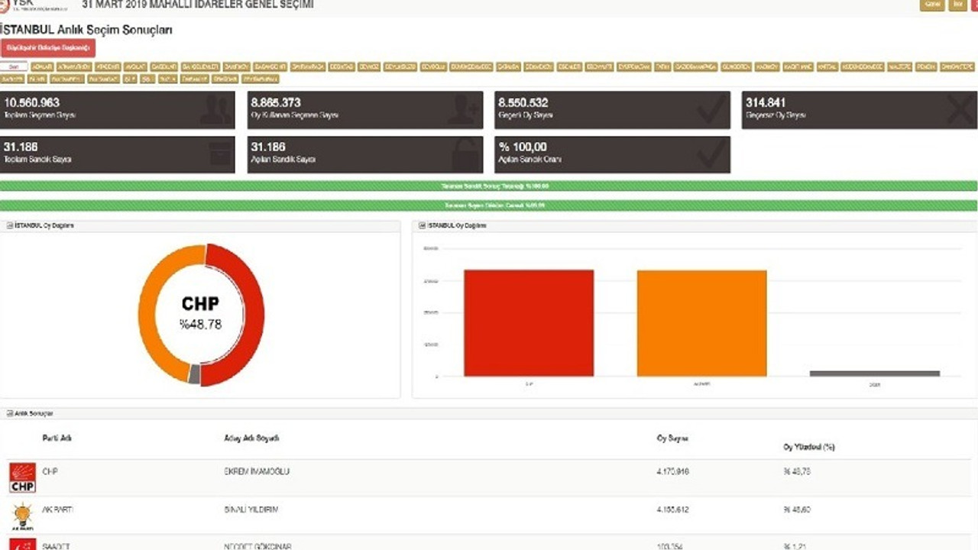The height and width of the screenshot is (550, 978).
Task: Select the EYÜPSULTAN district tab
Action: click(x=633, y=67)
